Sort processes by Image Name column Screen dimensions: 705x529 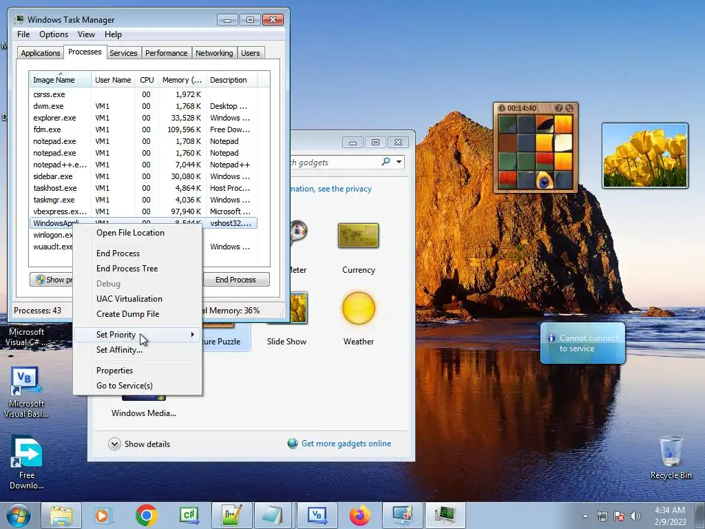61,80
